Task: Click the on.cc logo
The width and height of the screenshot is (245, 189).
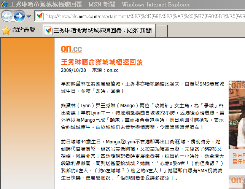Action: [x=72, y=49]
